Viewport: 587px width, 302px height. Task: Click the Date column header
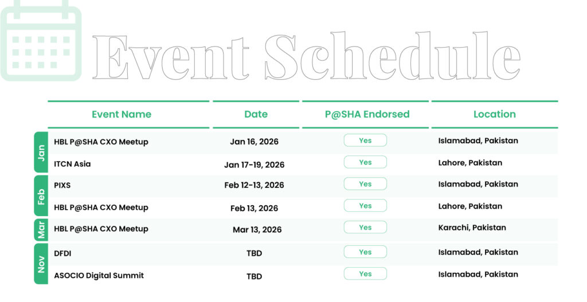point(256,114)
